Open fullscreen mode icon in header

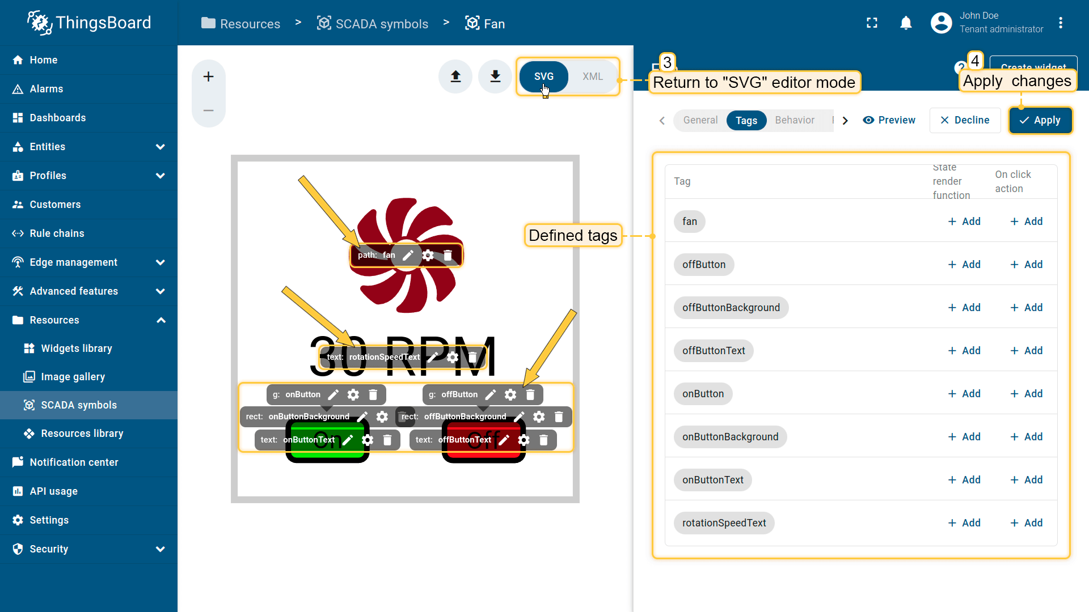point(872,23)
